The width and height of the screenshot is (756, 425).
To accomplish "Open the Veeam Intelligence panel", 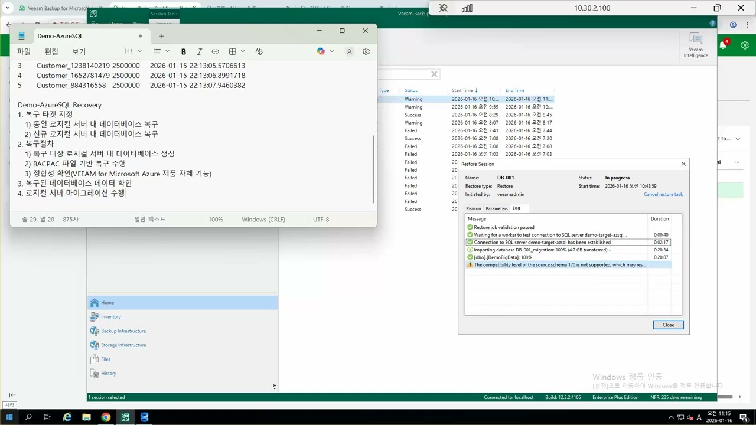I will (x=696, y=45).
